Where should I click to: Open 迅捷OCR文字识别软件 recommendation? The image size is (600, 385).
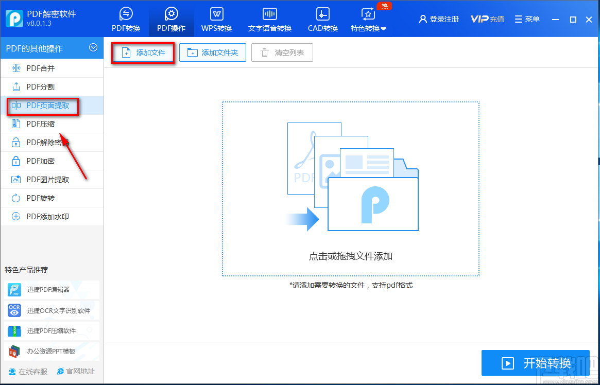tap(52, 310)
